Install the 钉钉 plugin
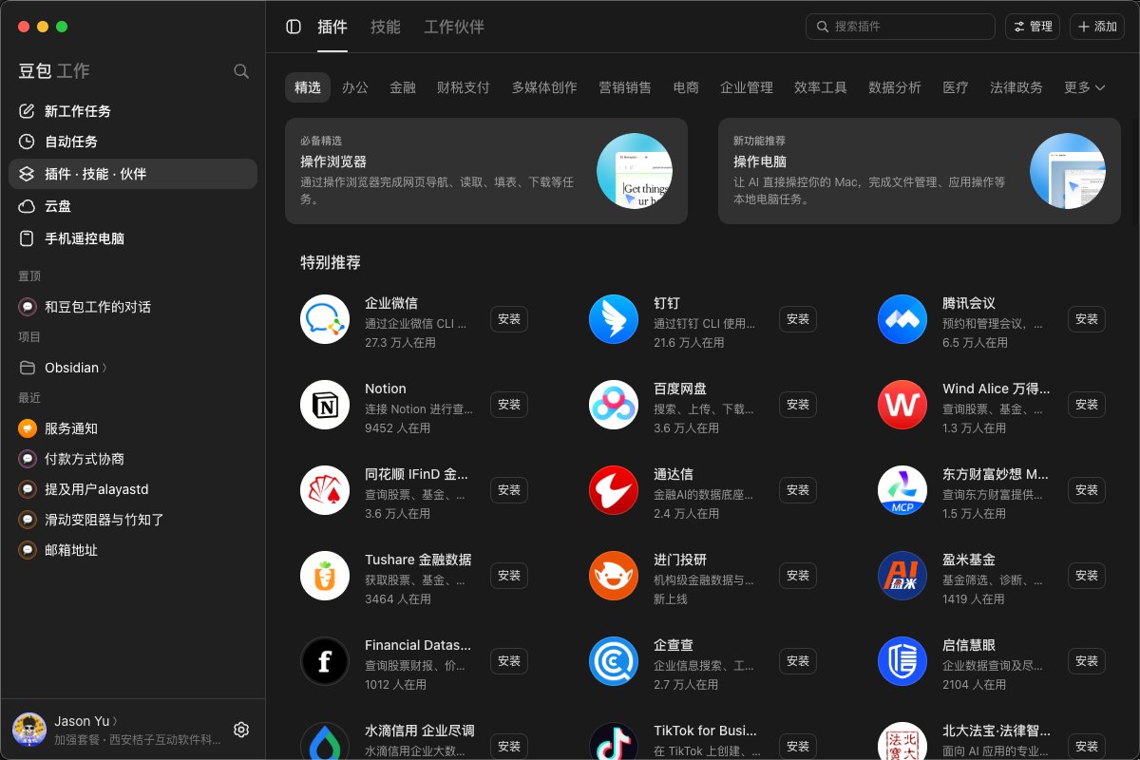Screen dimensions: 1140x760 798,319
